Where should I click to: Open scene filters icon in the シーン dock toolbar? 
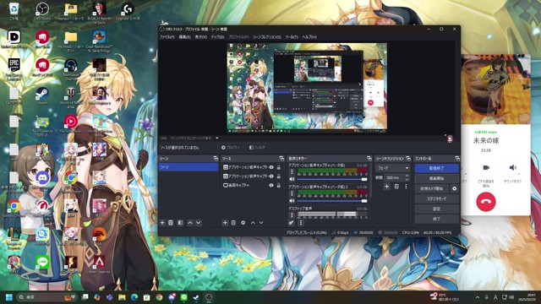[180, 223]
